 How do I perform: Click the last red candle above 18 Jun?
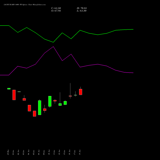[x=81, y=92]
